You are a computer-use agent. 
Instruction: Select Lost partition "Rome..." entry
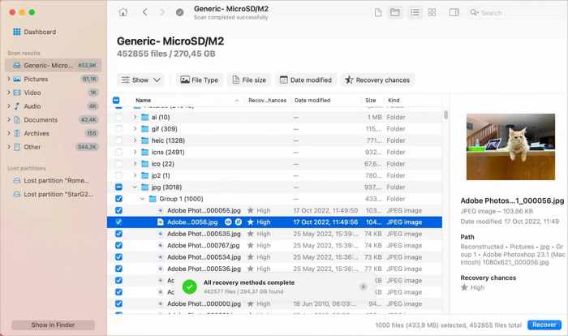pos(54,180)
